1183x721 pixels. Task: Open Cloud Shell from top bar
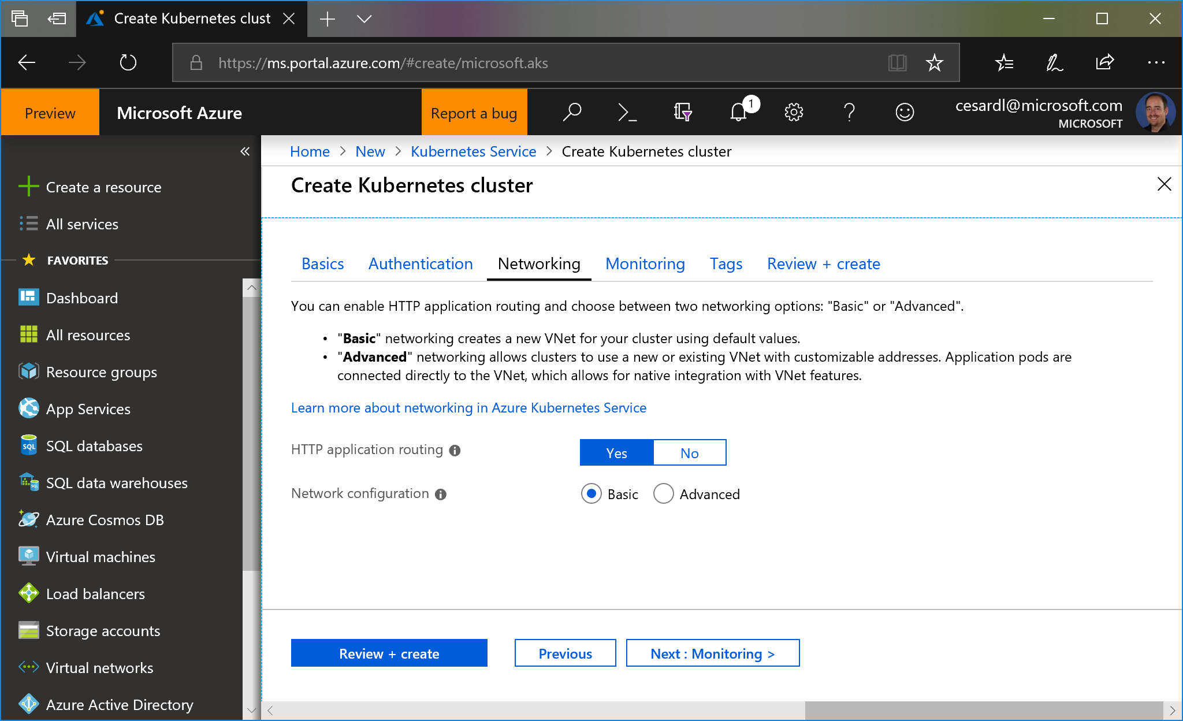click(627, 112)
